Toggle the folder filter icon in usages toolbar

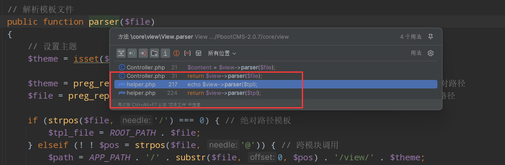tap(154, 53)
